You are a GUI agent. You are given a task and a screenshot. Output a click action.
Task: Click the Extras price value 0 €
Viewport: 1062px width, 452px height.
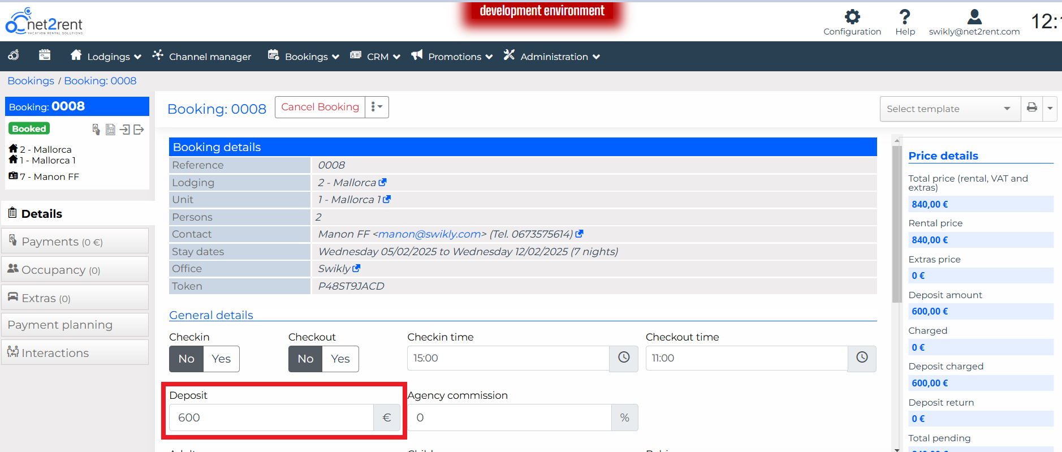(918, 275)
